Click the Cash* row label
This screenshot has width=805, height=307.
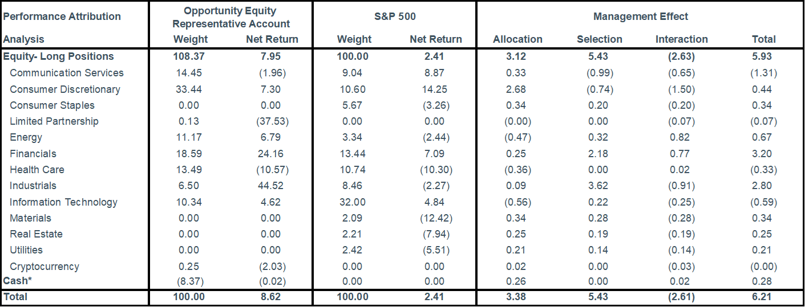click(x=17, y=281)
